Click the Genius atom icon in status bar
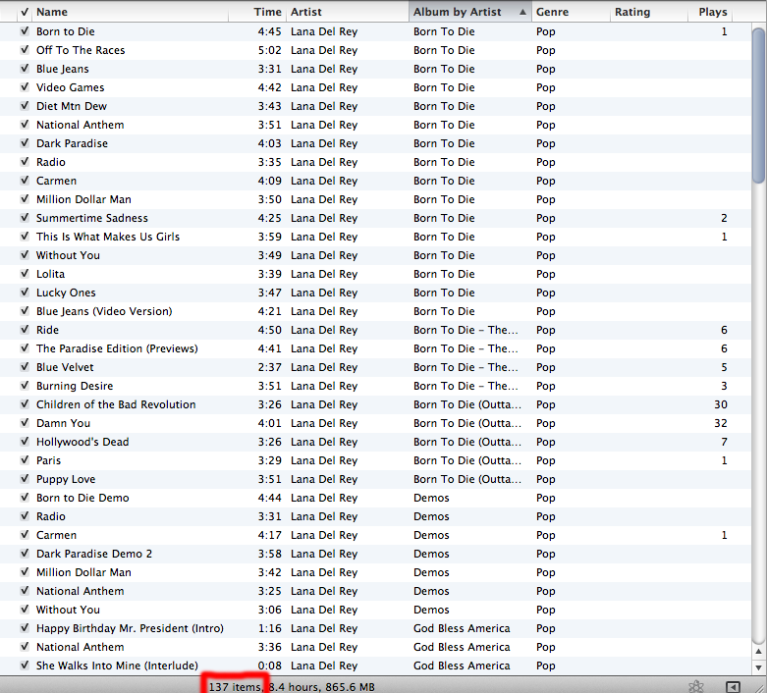The height and width of the screenshot is (693, 767). point(696,687)
